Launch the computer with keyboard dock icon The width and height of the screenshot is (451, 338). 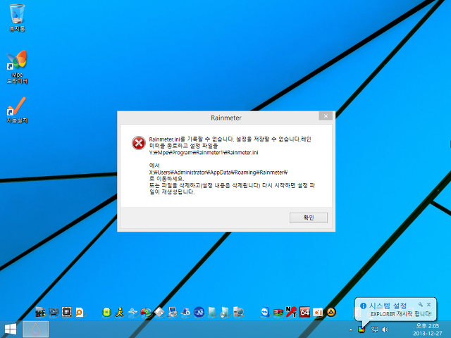(172, 312)
